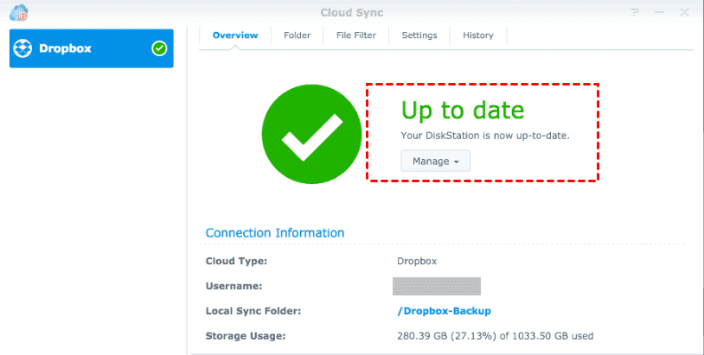Close the Cloud Sync window
The width and height of the screenshot is (704, 355).
pyautogui.click(x=682, y=12)
